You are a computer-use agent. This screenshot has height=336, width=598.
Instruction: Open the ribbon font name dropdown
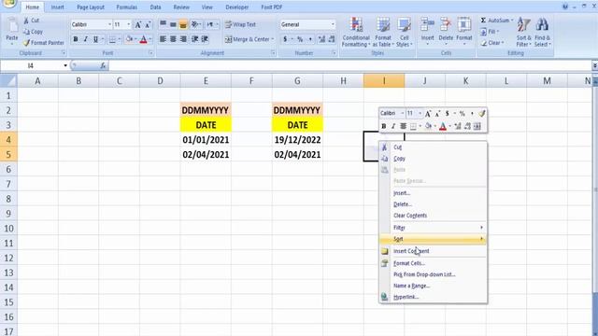[x=109, y=25]
